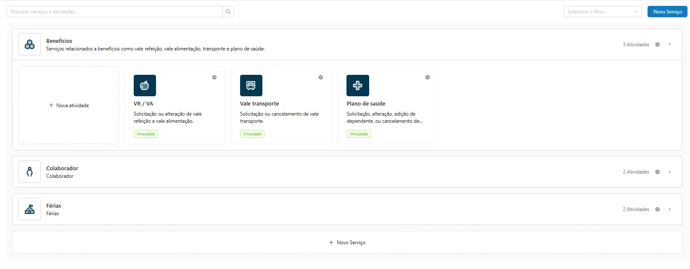690x269 pixels.
Task: Click the Benefícios service description text
Action: click(x=156, y=49)
